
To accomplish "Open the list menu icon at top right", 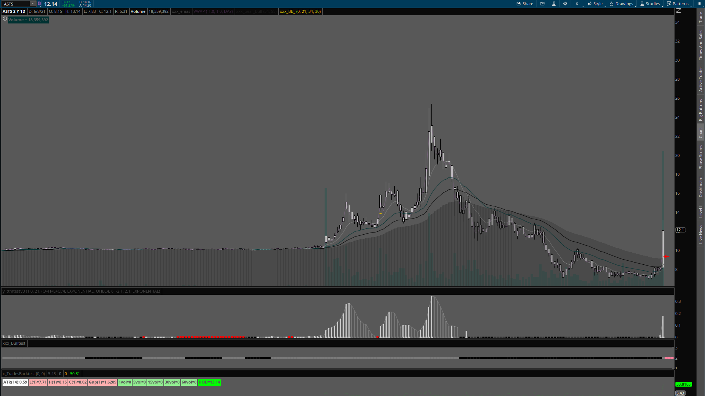I will [699, 4].
